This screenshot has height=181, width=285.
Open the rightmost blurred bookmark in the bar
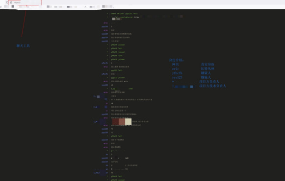(x=107, y=6)
